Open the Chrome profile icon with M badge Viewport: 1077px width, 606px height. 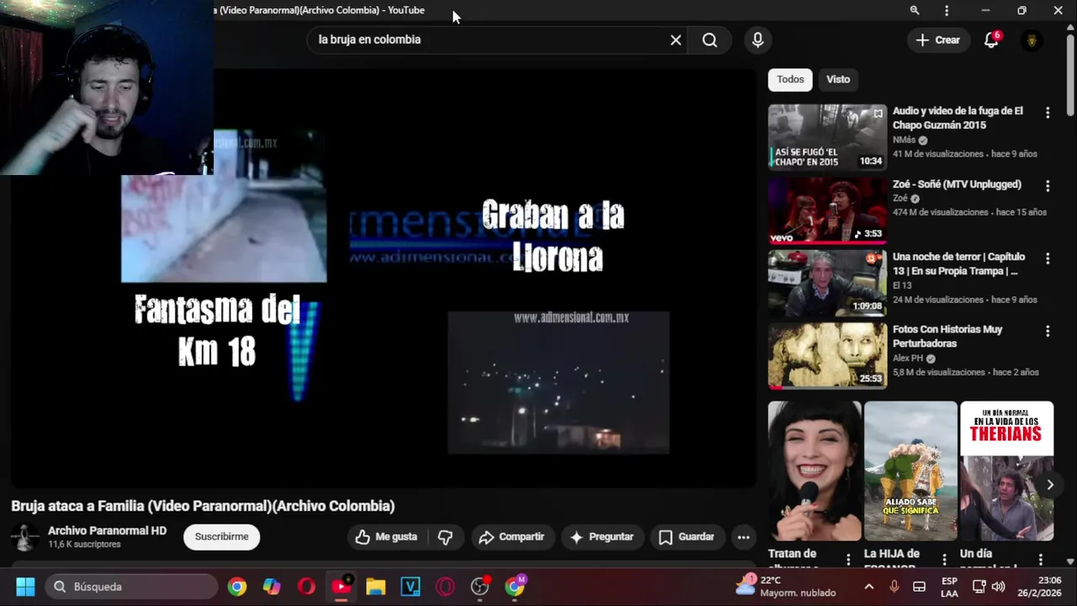515,587
